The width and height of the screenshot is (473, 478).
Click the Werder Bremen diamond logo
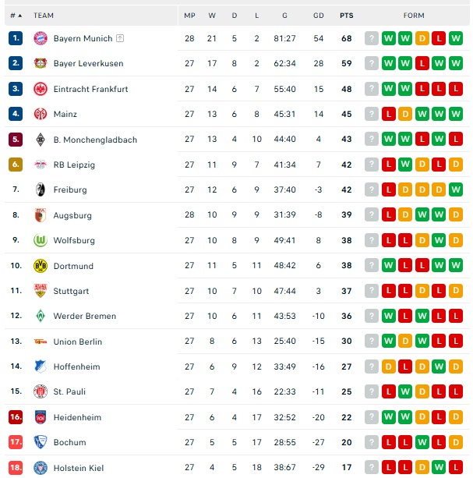41,316
